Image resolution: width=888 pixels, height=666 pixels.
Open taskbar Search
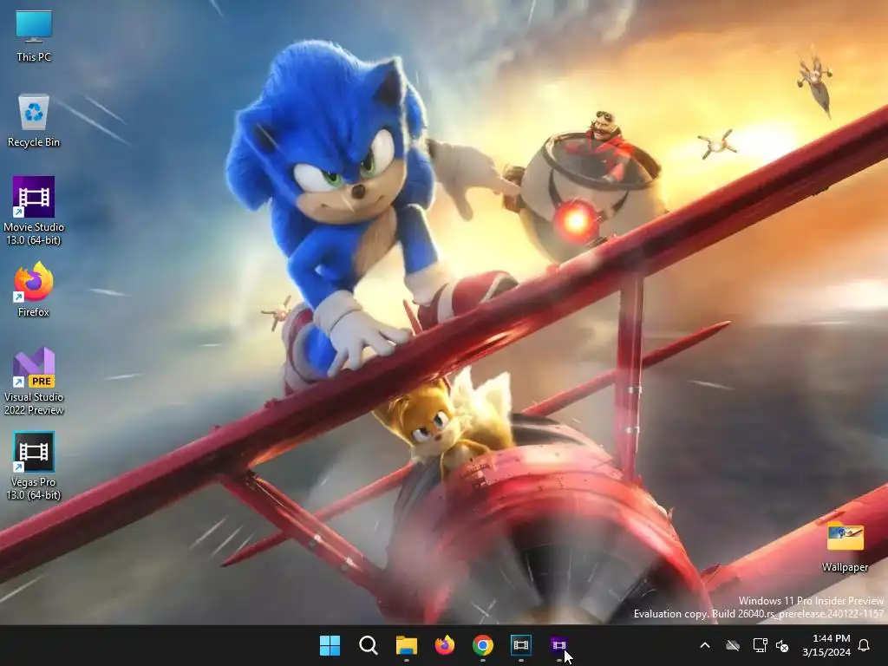(368, 645)
